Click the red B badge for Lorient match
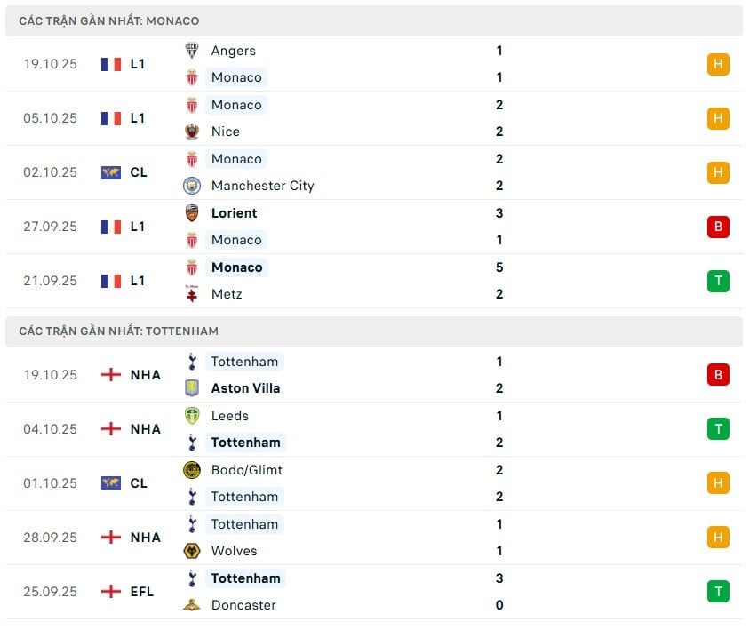 click(718, 227)
